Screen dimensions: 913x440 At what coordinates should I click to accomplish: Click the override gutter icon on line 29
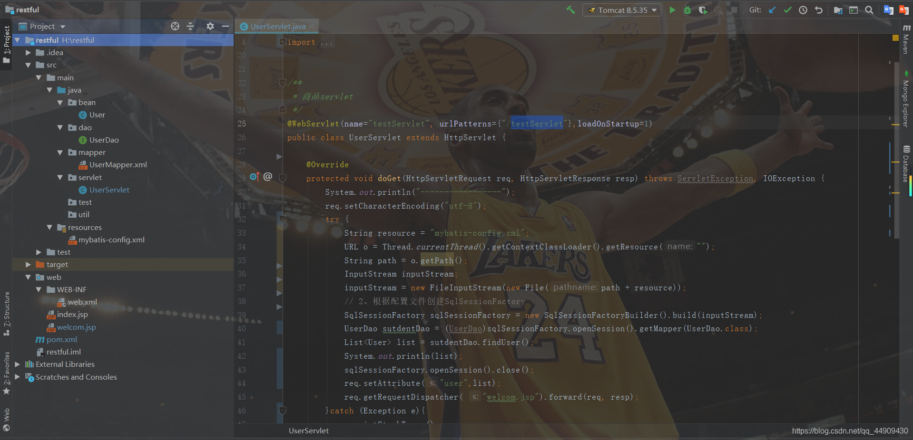(x=254, y=177)
